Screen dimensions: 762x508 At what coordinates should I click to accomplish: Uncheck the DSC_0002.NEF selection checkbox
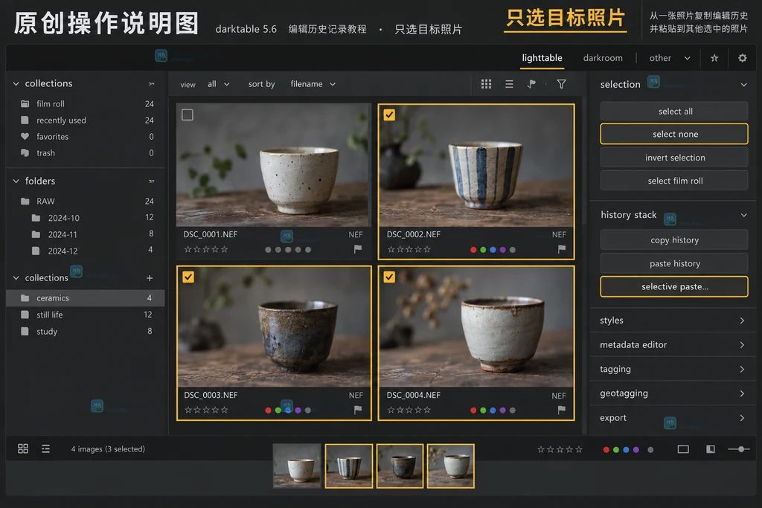click(389, 115)
